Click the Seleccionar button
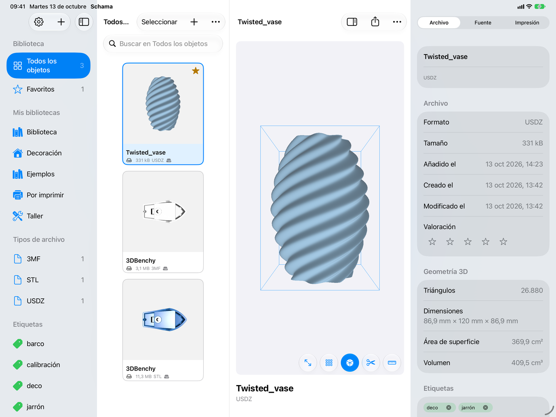This screenshot has height=417, width=556. pyautogui.click(x=159, y=22)
